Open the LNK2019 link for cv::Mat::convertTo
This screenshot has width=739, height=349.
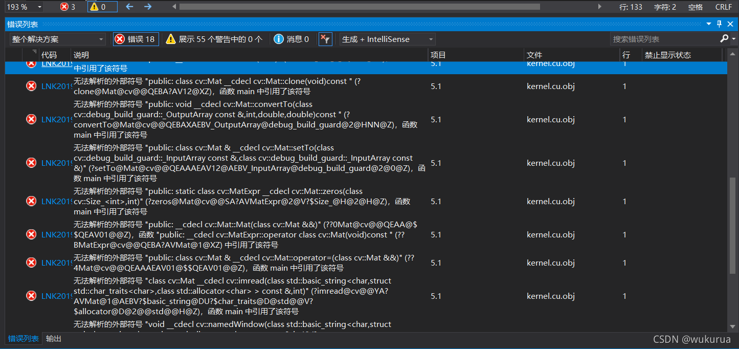[56, 120]
